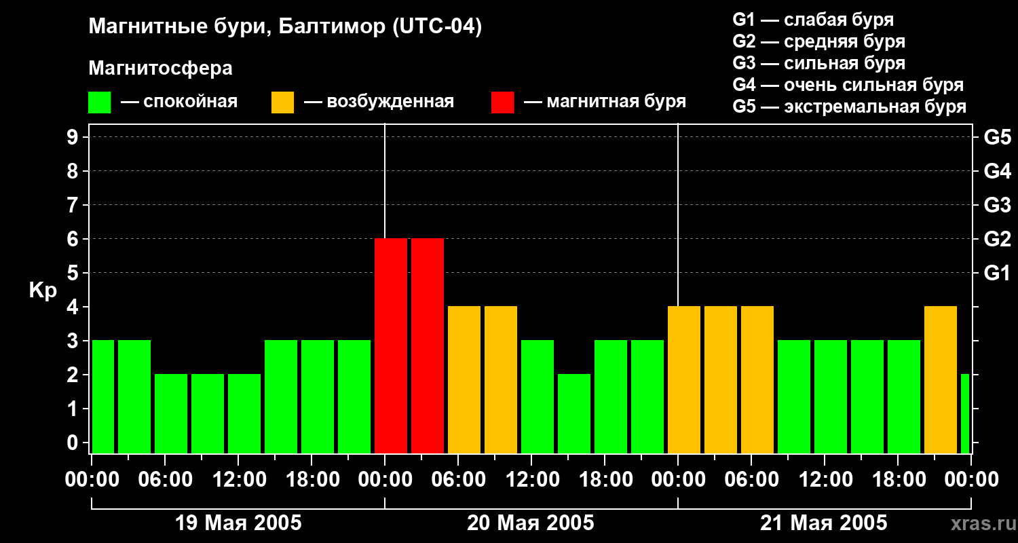Click the red 'магнитная буря' legend swatch
The height and width of the screenshot is (543, 1018).
pyautogui.click(x=502, y=102)
